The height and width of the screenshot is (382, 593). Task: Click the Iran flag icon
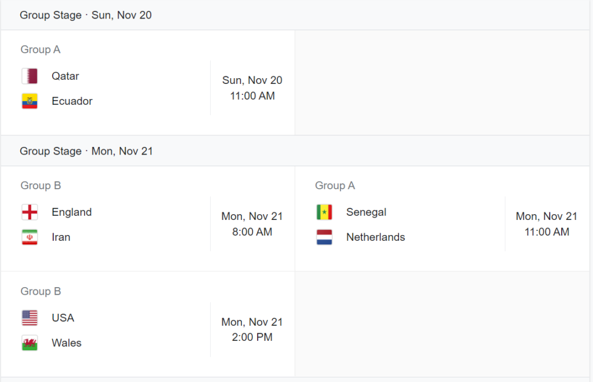30,237
